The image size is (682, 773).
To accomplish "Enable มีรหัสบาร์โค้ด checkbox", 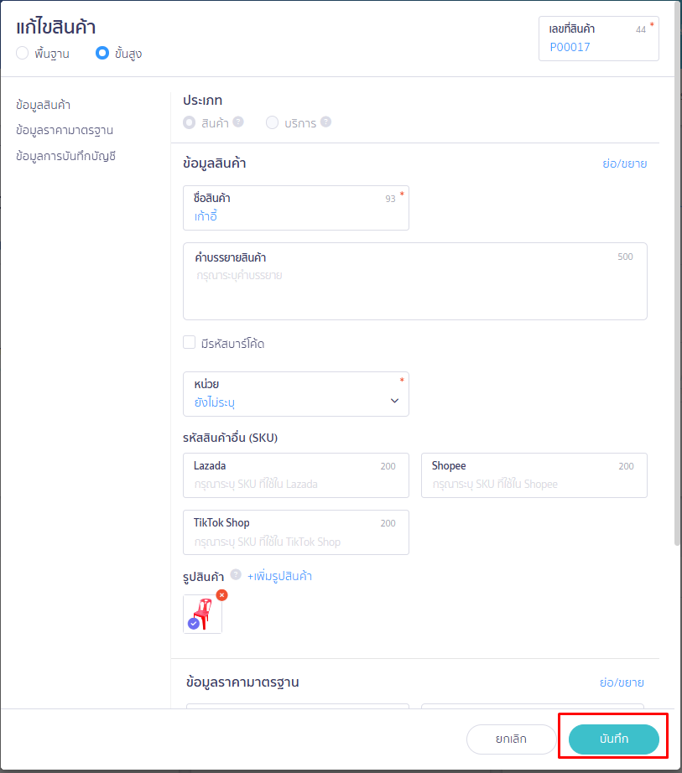I will pyautogui.click(x=190, y=343).
